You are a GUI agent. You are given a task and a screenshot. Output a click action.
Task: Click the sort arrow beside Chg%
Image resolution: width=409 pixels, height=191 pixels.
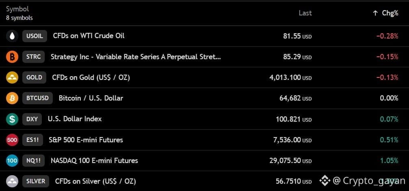(x=375, y=13)
